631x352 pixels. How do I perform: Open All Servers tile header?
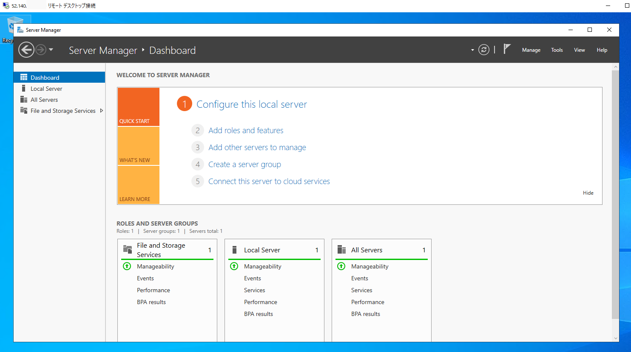pos(381,250)
